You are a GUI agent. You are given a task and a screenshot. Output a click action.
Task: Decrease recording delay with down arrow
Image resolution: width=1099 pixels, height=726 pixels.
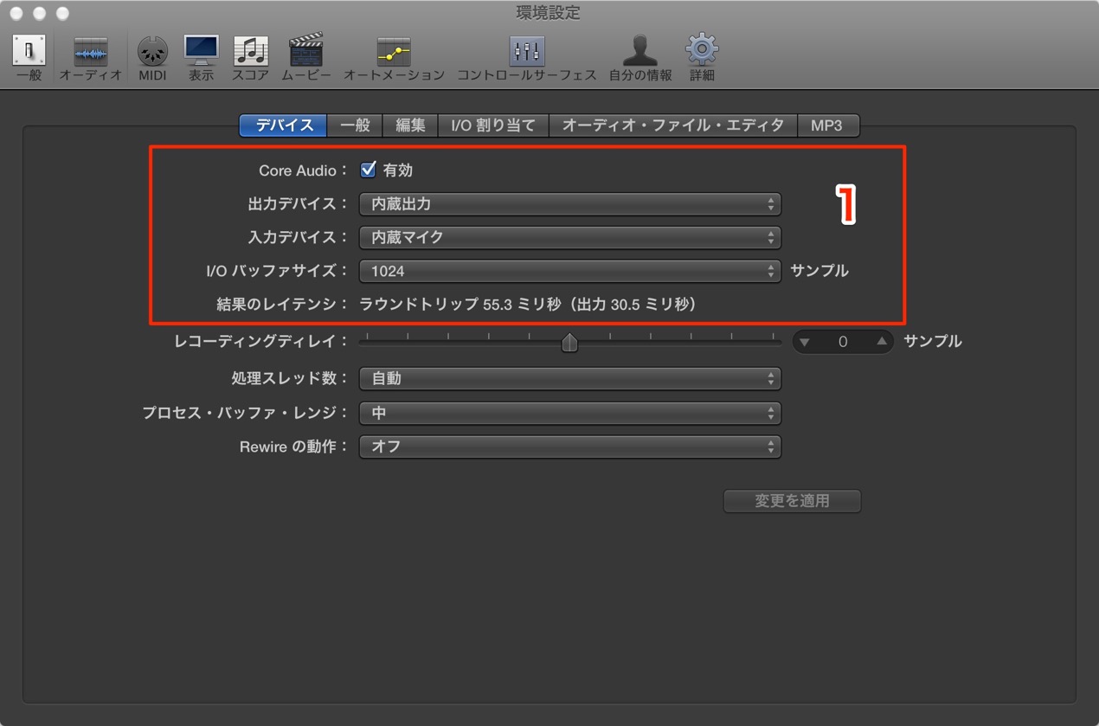coord(806,342)
